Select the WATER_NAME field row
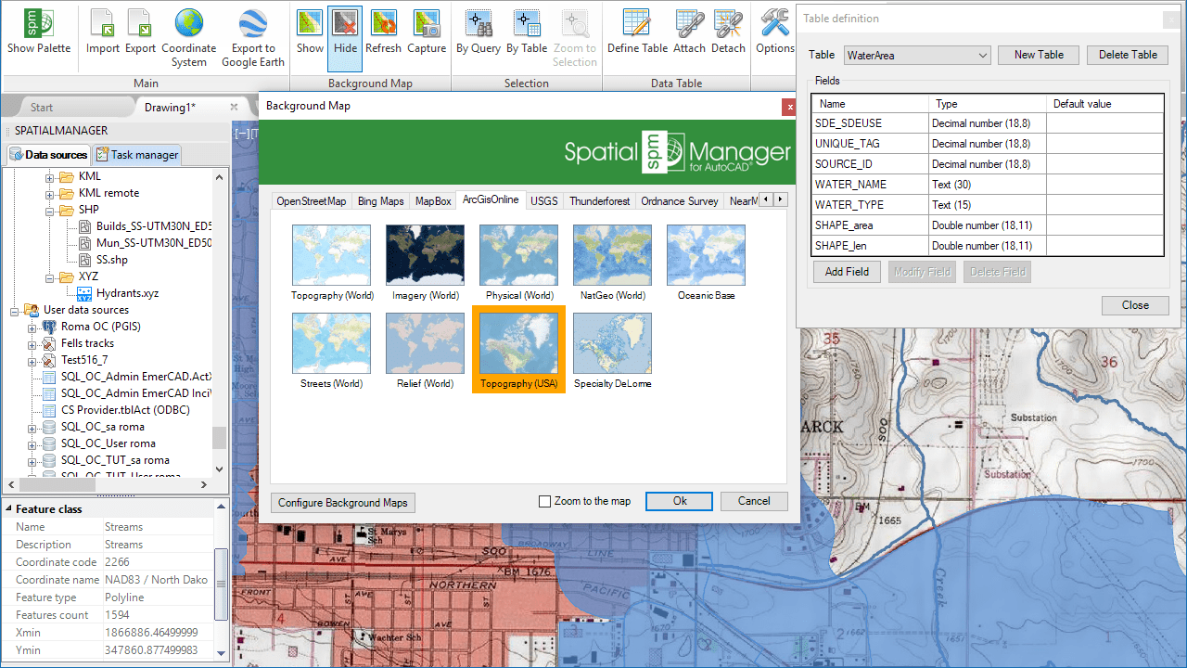This screenshot has width=1187, height=668. pyautogui.click(x=988, y=185)
